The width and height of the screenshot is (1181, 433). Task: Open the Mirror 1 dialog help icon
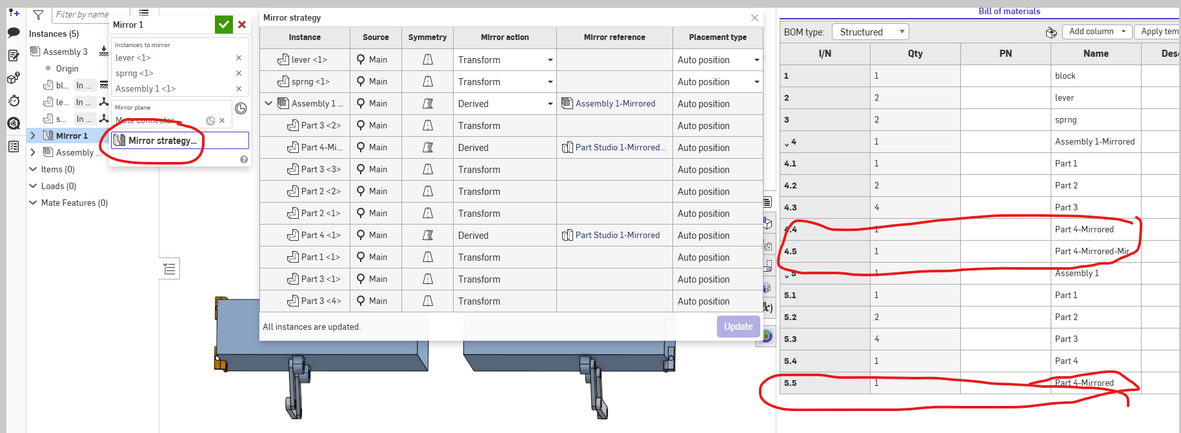pyautogui.click(x=244, y=159)
